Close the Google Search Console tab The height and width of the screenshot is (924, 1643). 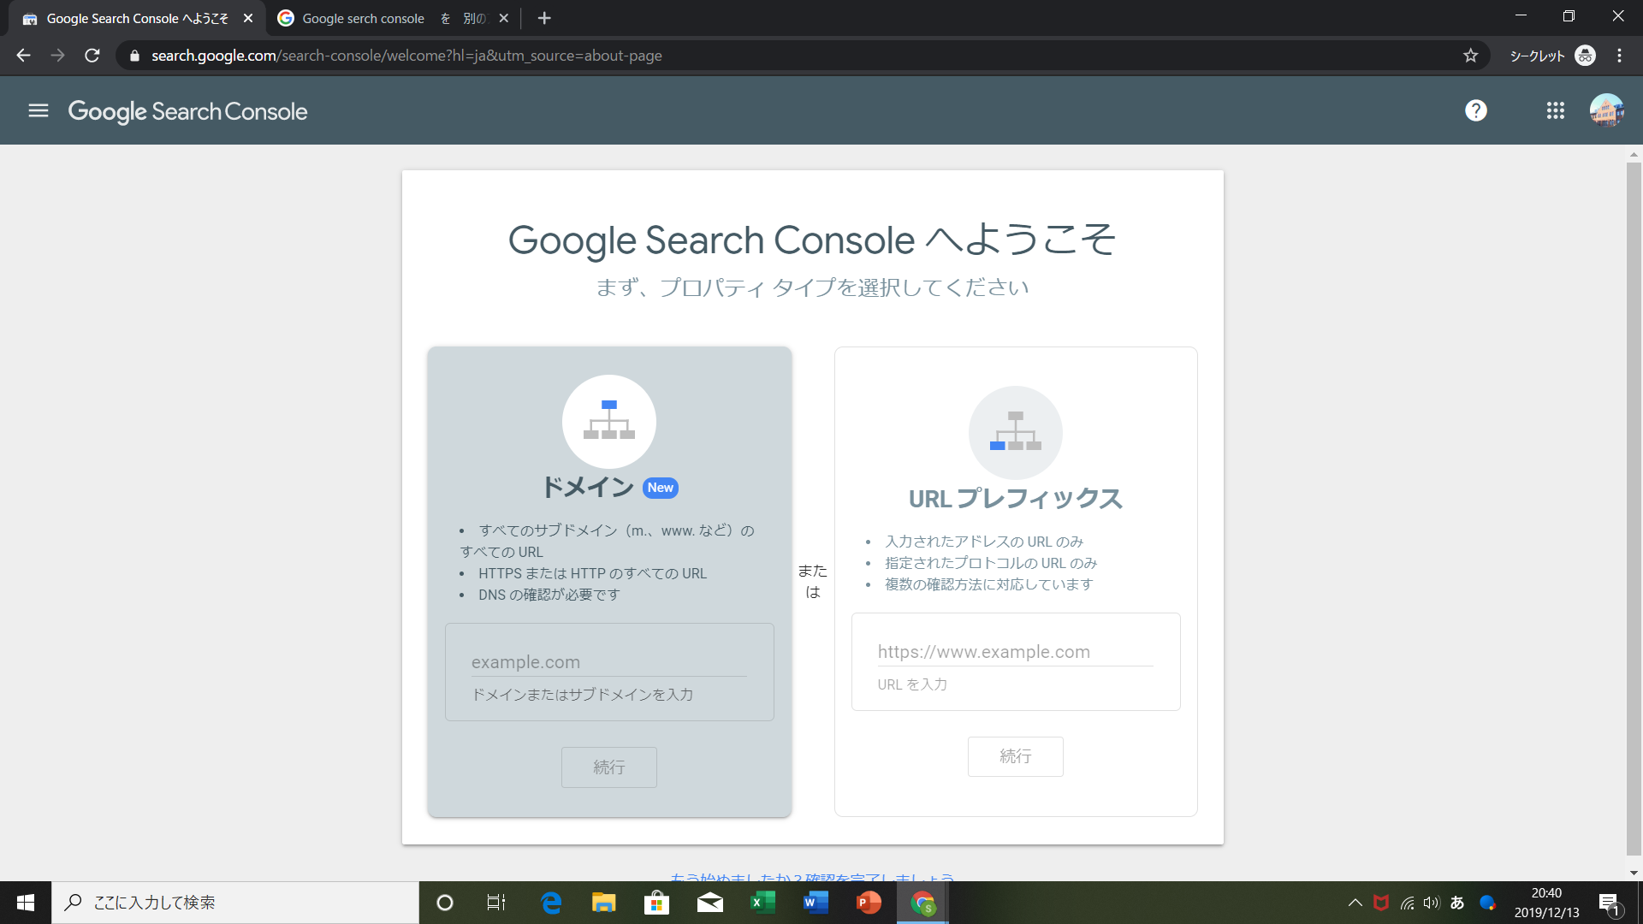pyautogui.click(x=248, y=18)
